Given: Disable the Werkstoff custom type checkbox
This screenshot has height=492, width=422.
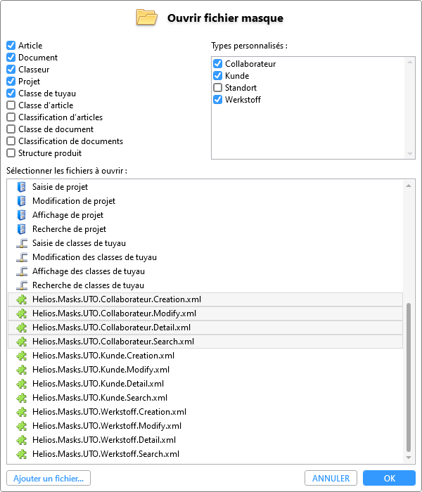Looking at the screenshot, I should click(x=217, y=100).
